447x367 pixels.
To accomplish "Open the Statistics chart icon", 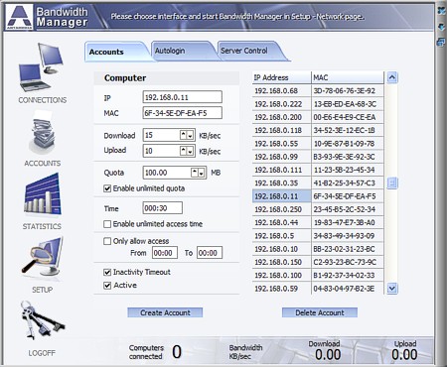I will (43, 195).
